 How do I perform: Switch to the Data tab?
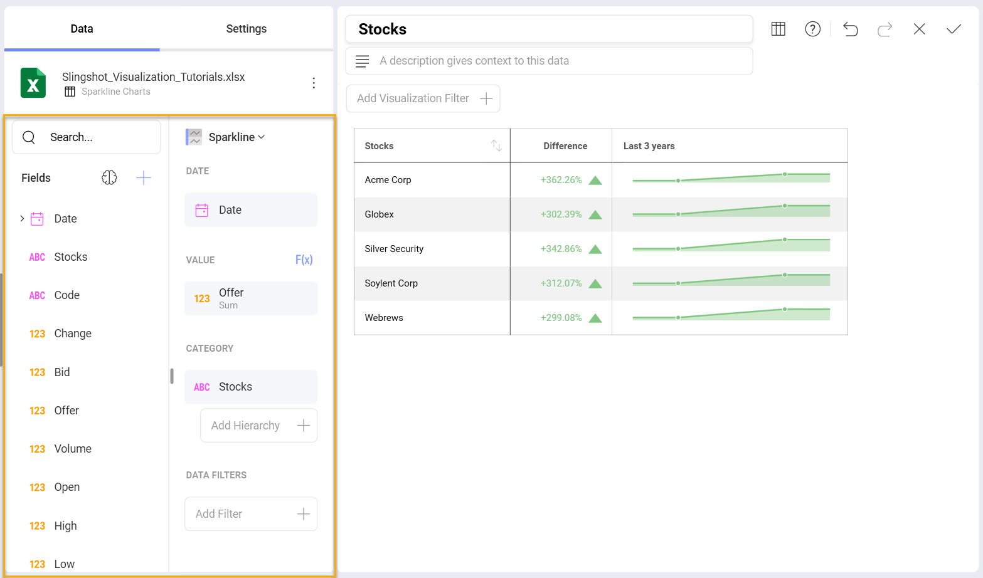82,29
